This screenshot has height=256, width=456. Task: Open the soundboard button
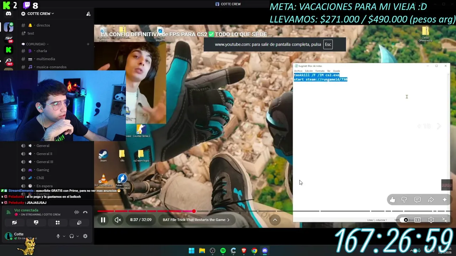[79, 223]
